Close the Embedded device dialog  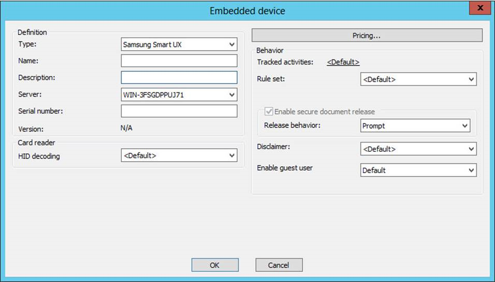pyautogui.click(x=480, y=9)
